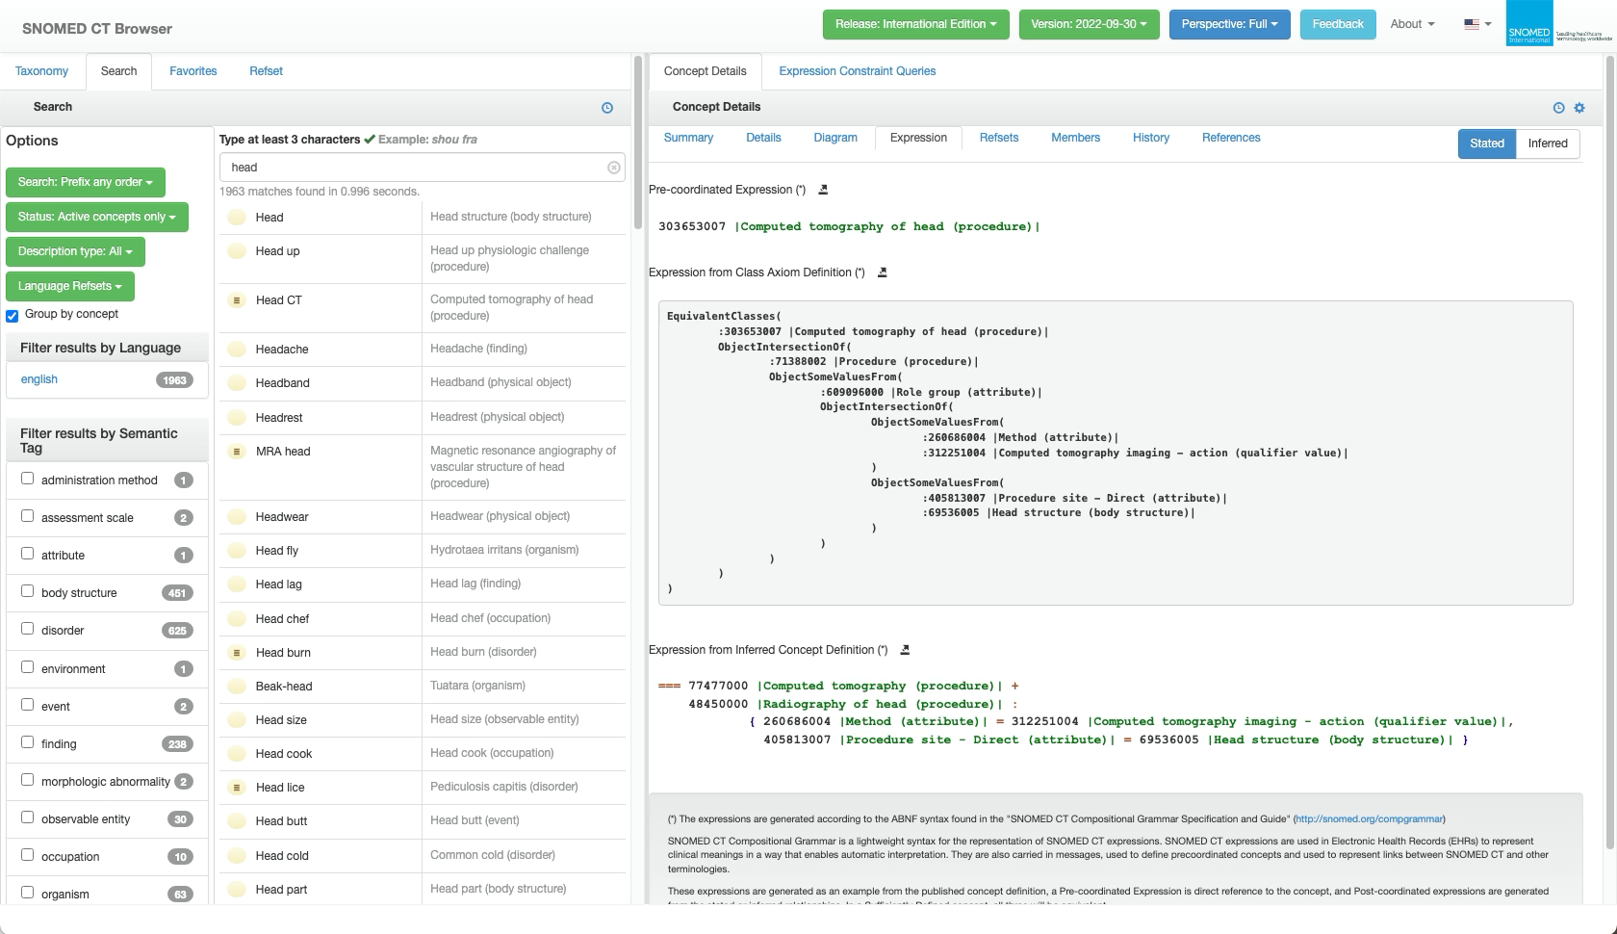Image resolution: width=1617 pixels, height=934 pixels.
Task: Open the Members tab
Action: (1075, 138)
